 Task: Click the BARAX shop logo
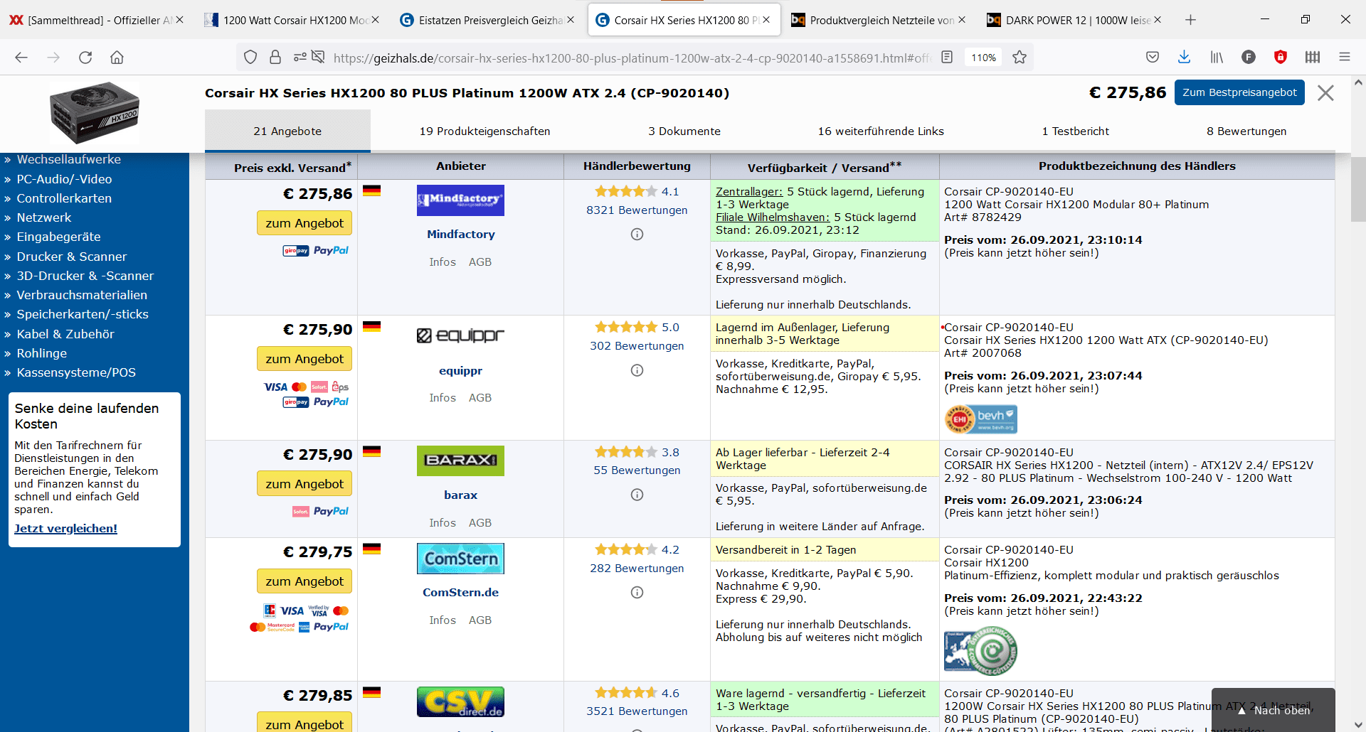tap(460, 461)
